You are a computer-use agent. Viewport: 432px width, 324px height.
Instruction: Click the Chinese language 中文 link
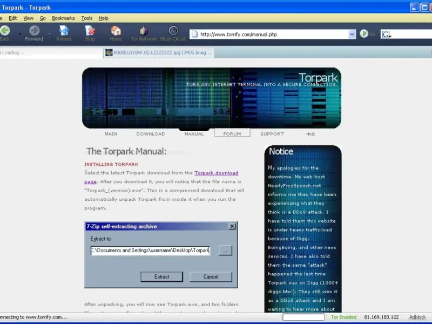tap(311, 134)
